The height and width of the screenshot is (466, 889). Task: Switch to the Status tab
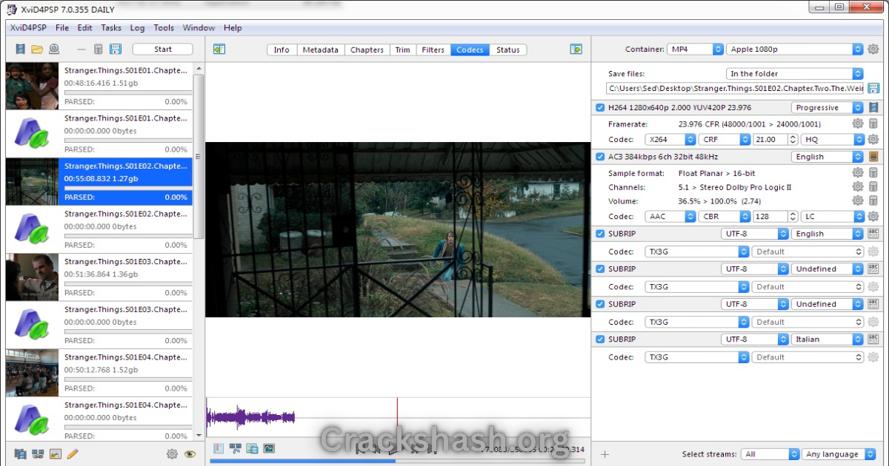click(507, 50)
